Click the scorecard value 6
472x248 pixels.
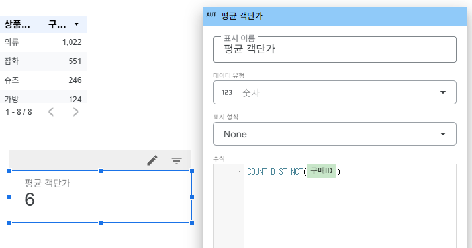30,199
